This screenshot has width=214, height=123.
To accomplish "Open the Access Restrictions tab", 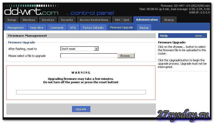I will click(x=94, y=20).
